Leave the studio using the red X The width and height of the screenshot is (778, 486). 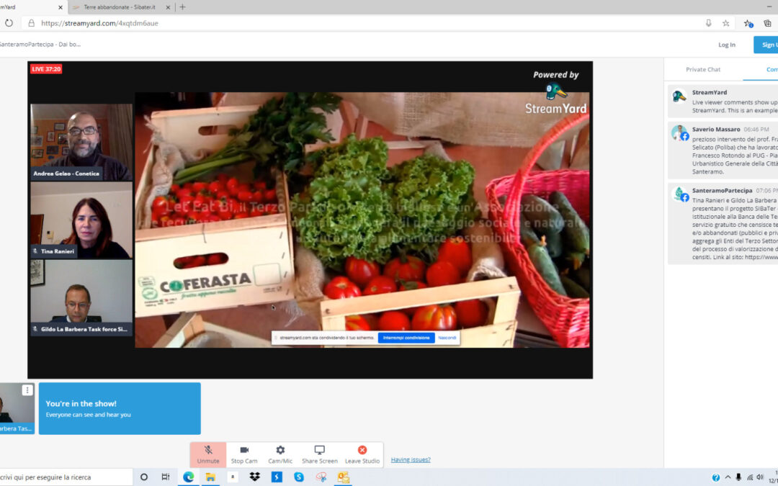coord(362,454)
